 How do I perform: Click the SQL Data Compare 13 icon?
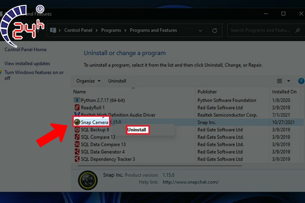click(x=77, y=145)
